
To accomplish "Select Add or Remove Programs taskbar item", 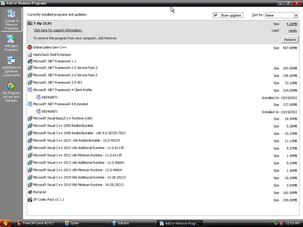I will tap(180, 223).
